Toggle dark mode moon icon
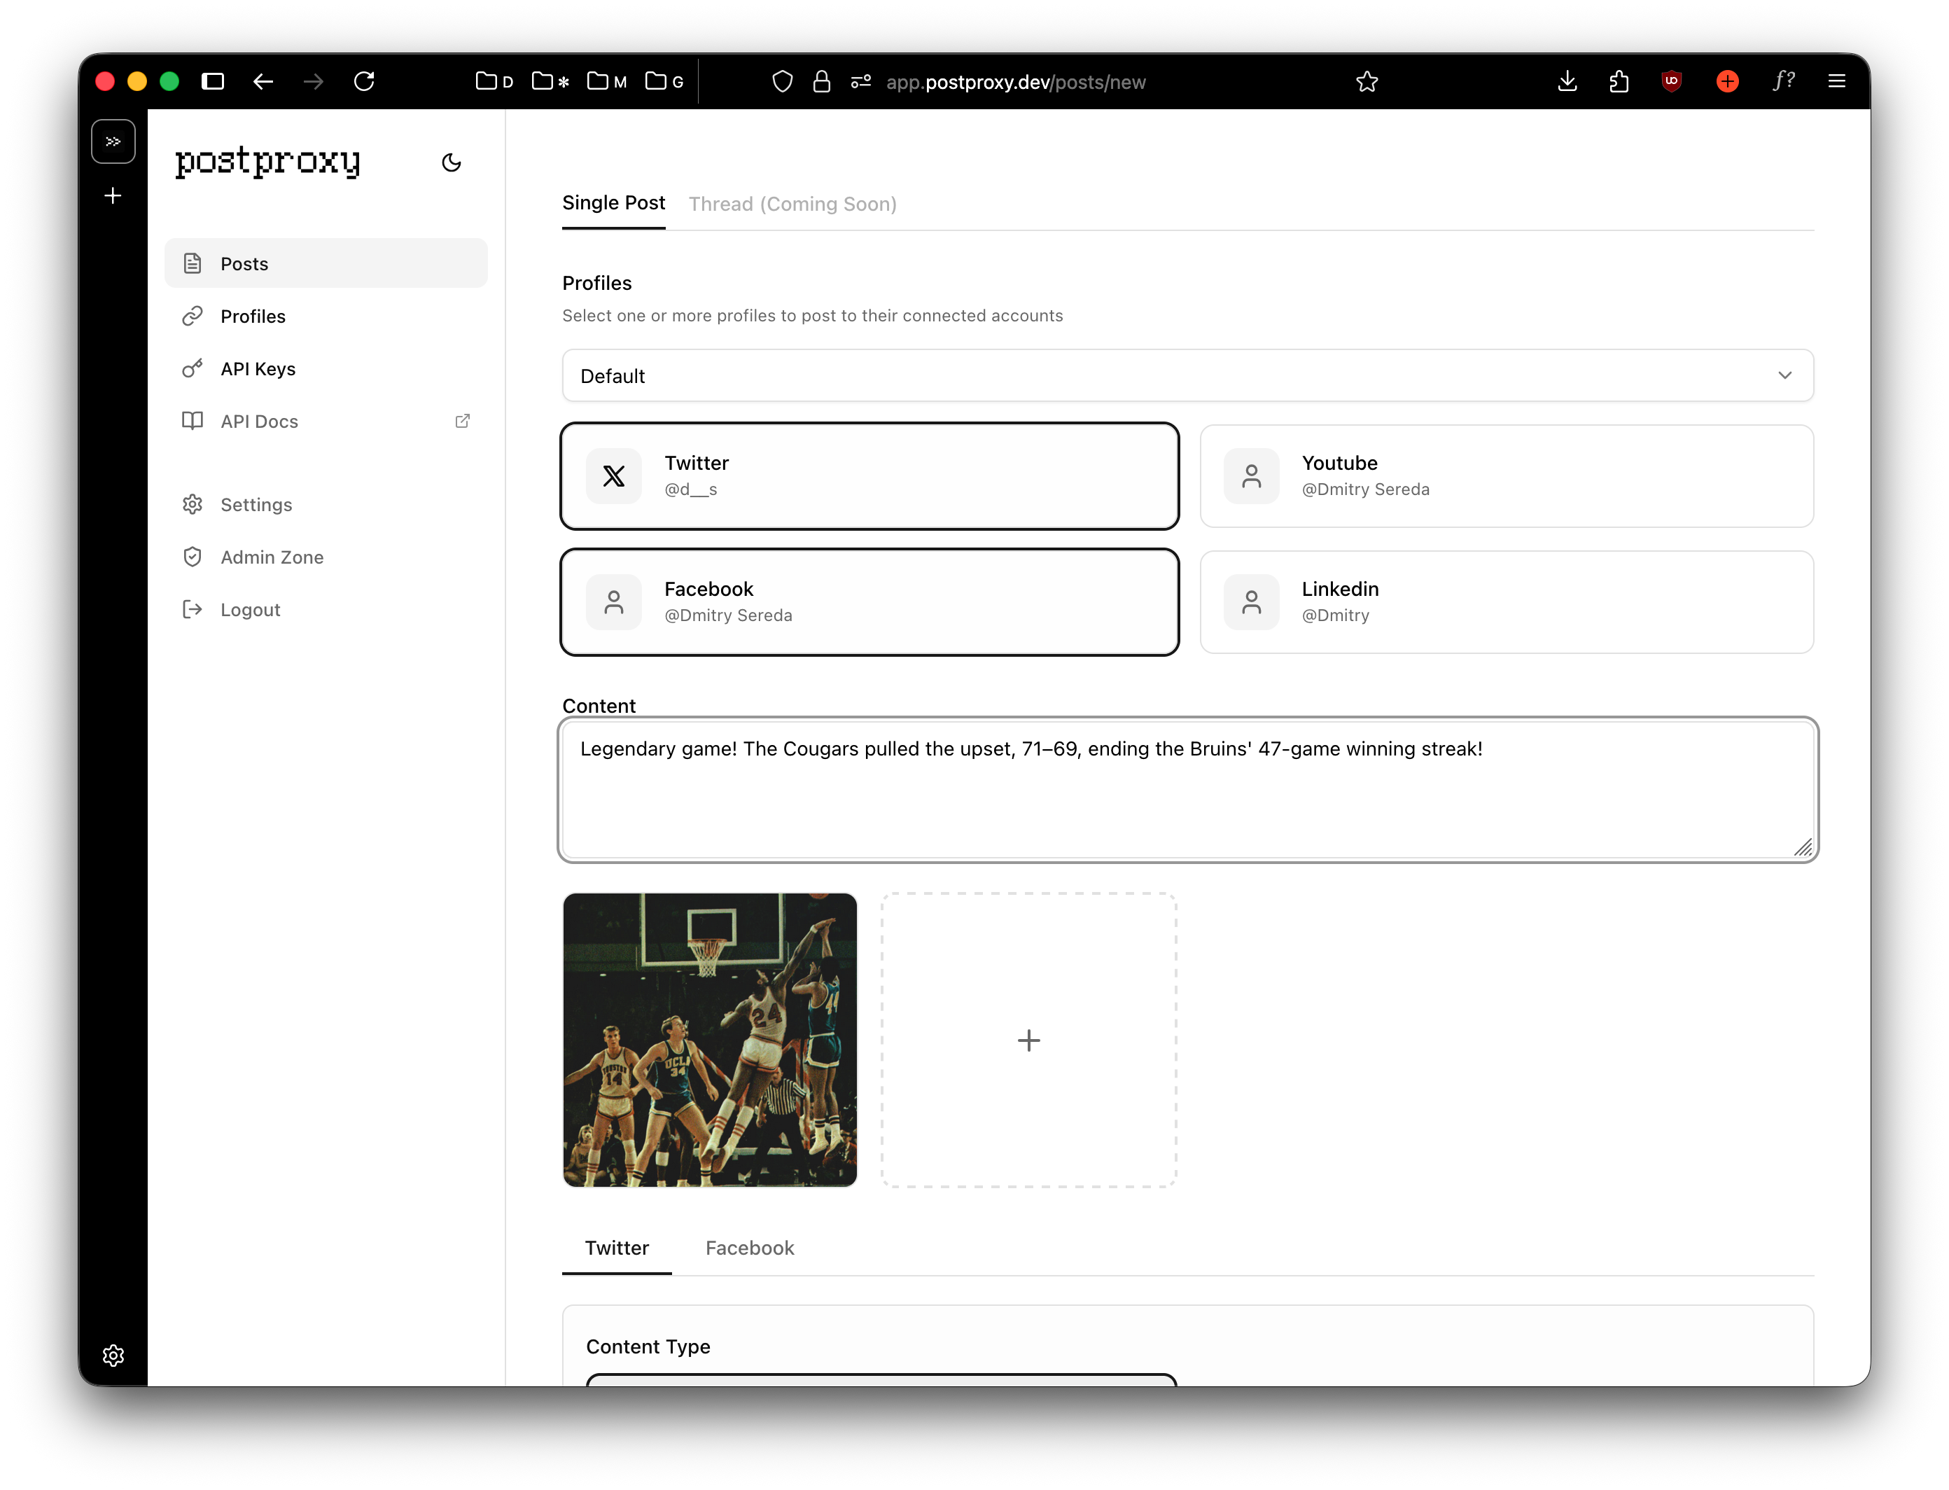1949x1490 pixels. (x=452, y=162)
